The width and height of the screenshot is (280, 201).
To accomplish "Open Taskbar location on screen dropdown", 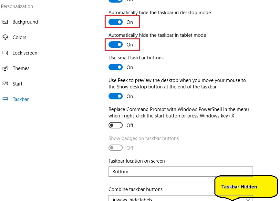I will coord(181,172).
